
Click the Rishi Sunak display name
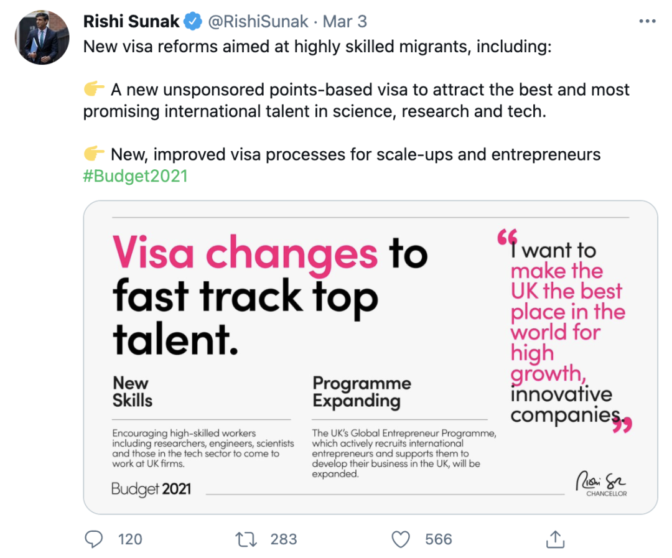point(132,22)
